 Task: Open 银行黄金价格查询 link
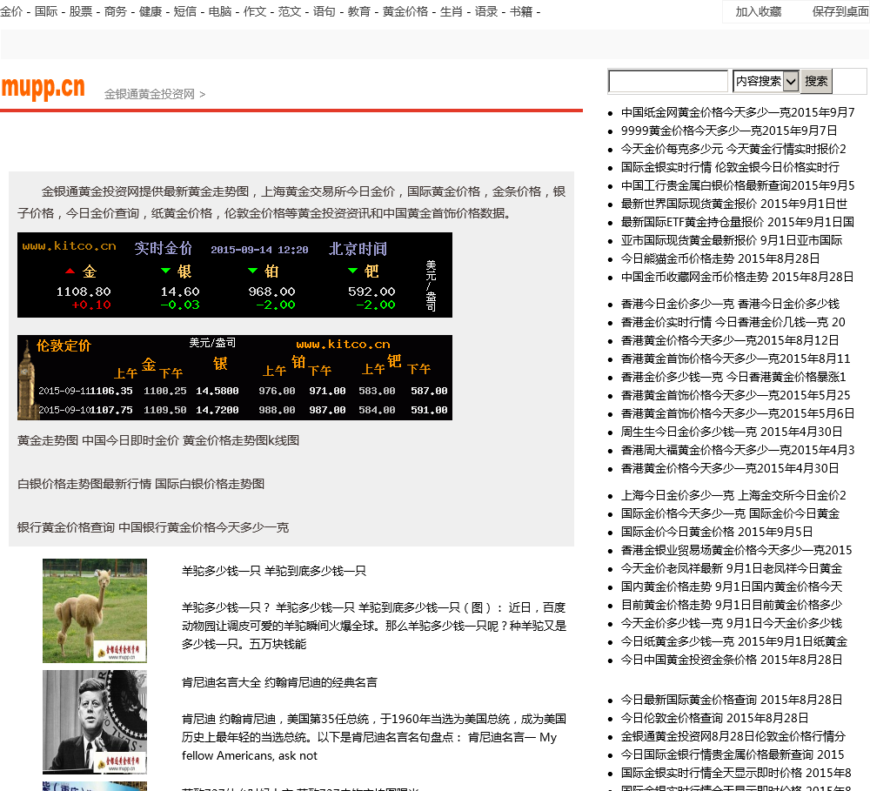[x=153, y=527]
